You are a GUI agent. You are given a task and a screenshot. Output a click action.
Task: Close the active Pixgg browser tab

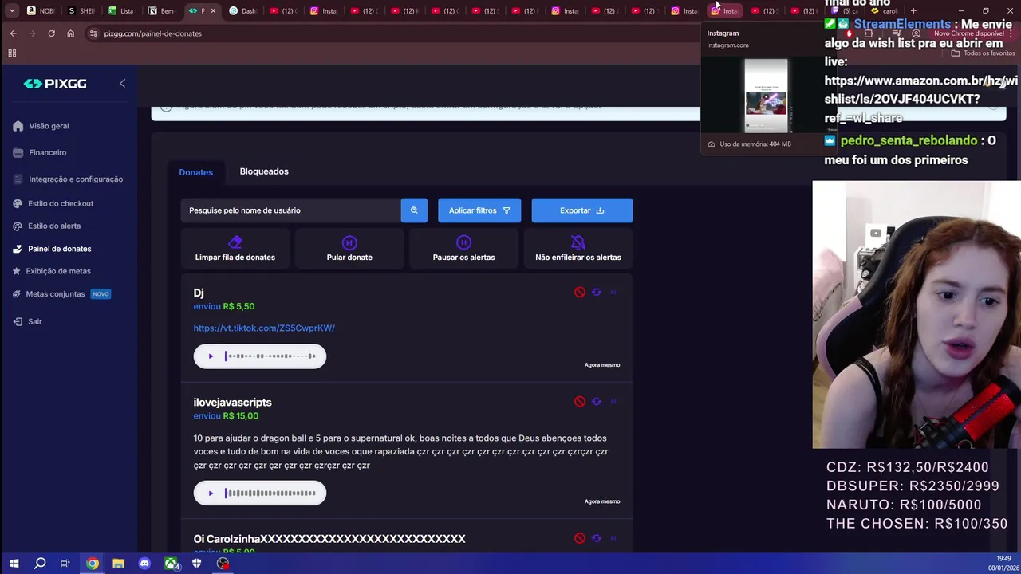pyautogui.click(x=213, y=11)
